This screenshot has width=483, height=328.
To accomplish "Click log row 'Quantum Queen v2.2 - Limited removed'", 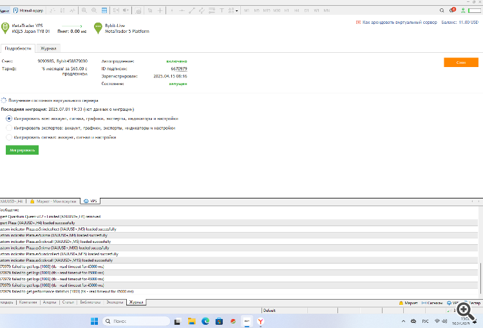I will pos(239,217).
